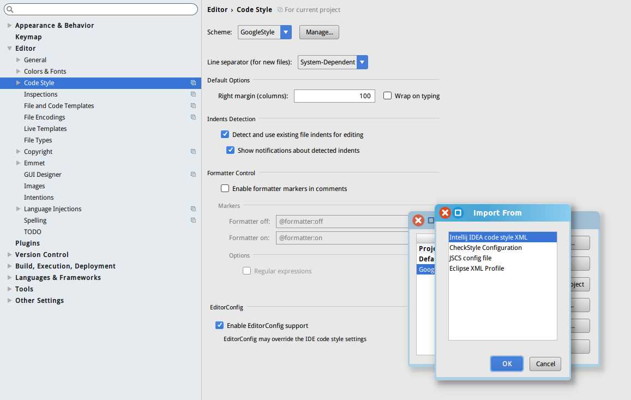Enable formatter markers in comments checkbox
Image resolution: width=631 pixels, height=400 pixels.
225,188
